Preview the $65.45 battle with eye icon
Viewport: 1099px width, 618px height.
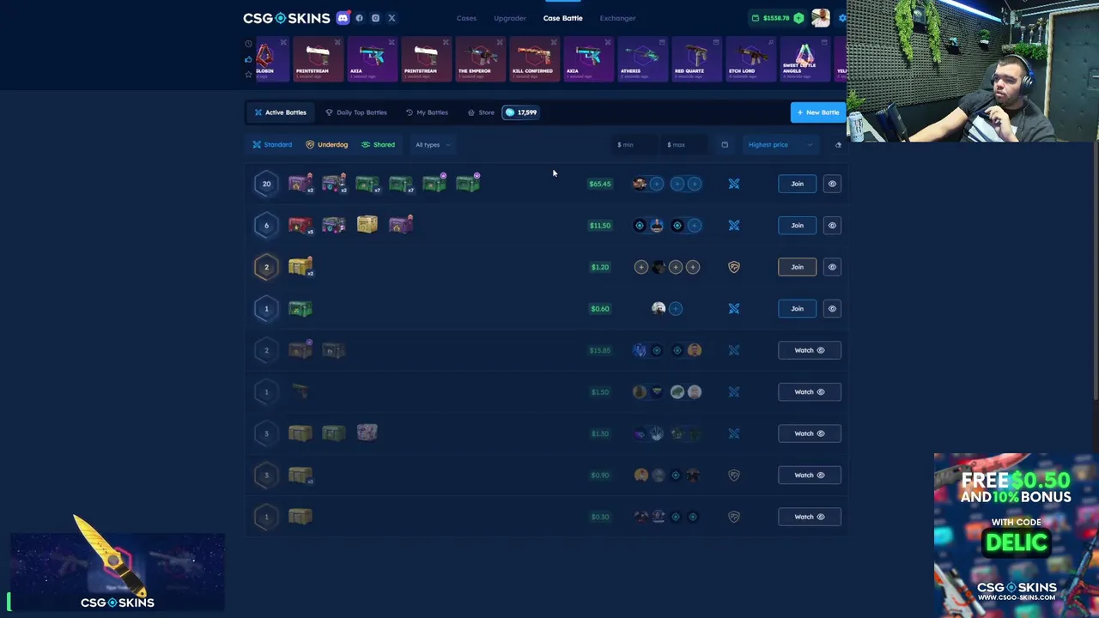click(x=832, y=184)
